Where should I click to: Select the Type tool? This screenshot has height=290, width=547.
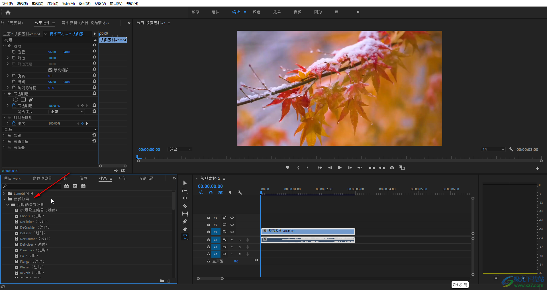click(185, 237)
